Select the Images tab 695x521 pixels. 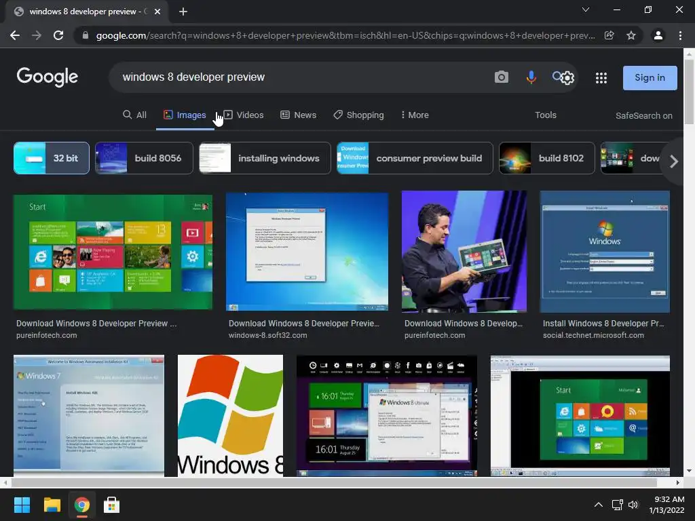click(x=185, y=115)
